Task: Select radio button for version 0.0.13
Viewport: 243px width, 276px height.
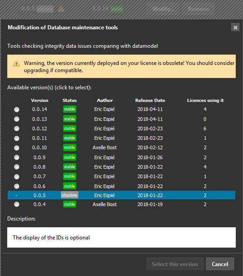Action: tap(17, 119)
